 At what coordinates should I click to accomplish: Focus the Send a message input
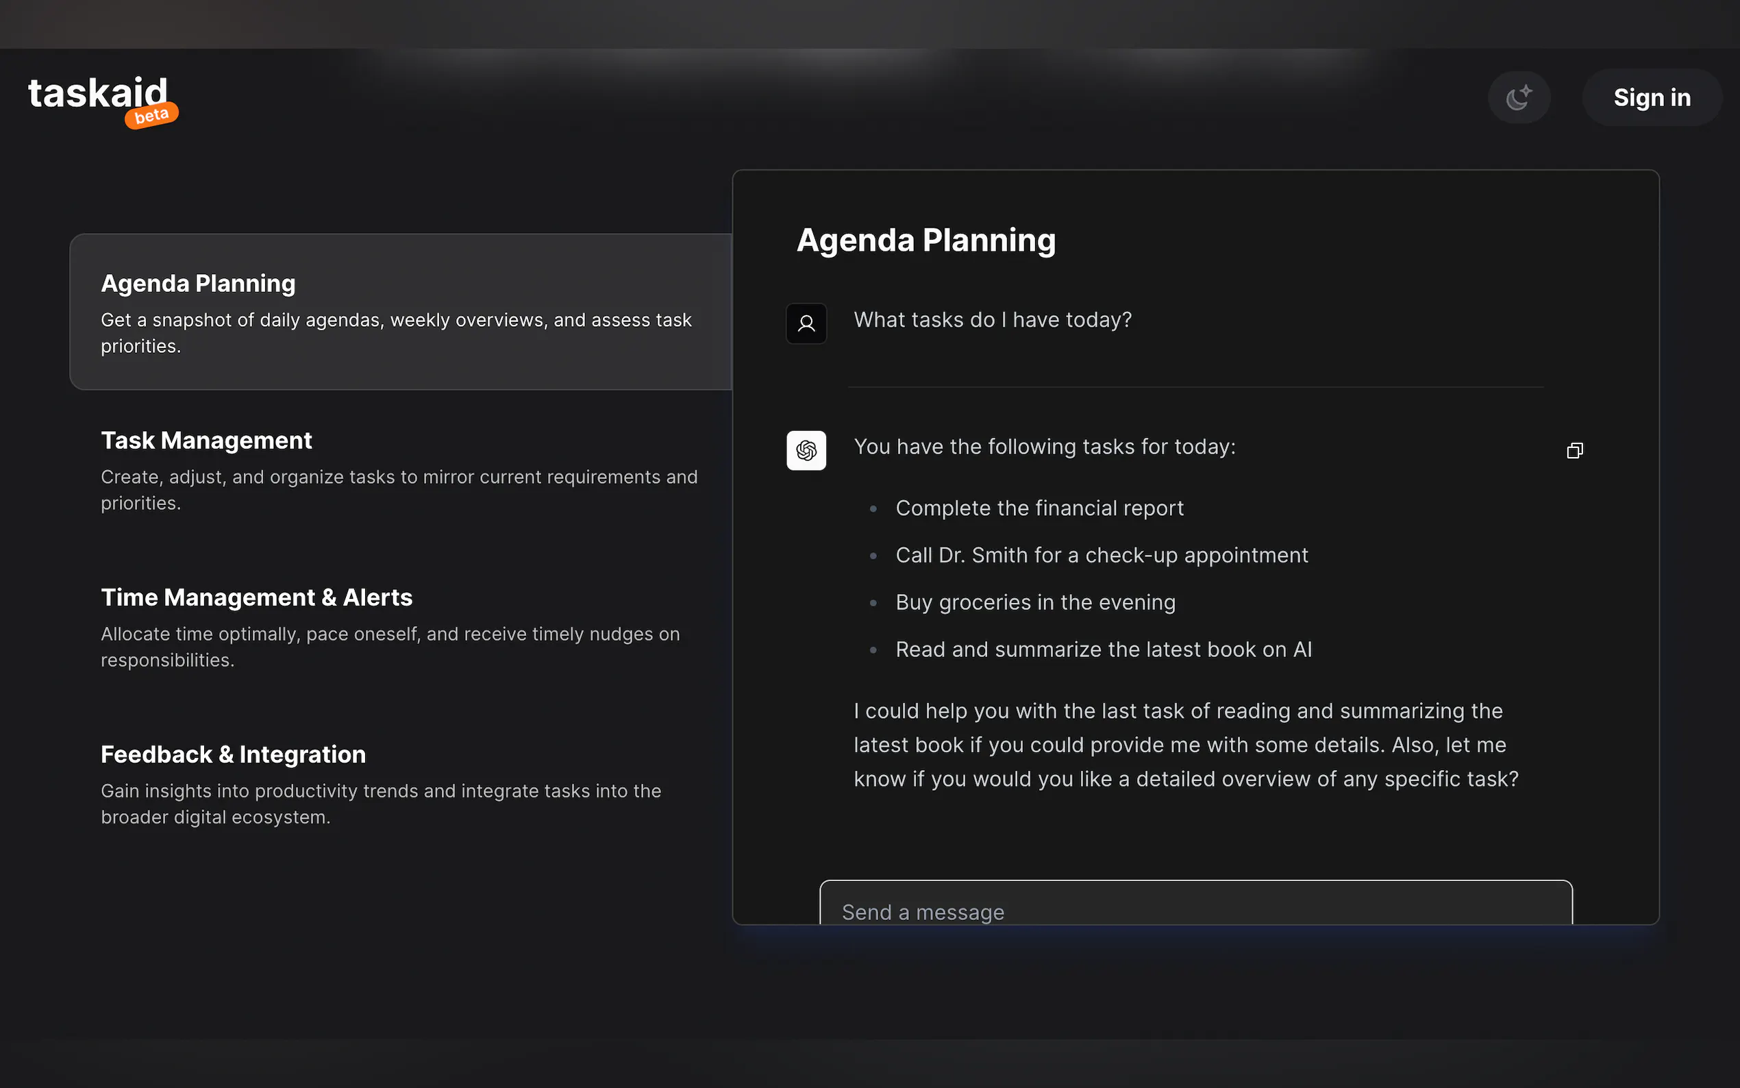(x=1195, y=904)
